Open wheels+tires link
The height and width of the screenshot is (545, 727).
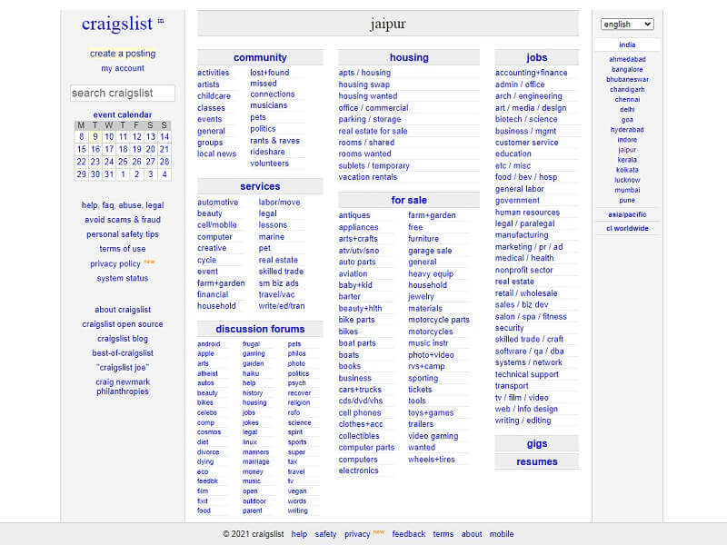(431, 460)
